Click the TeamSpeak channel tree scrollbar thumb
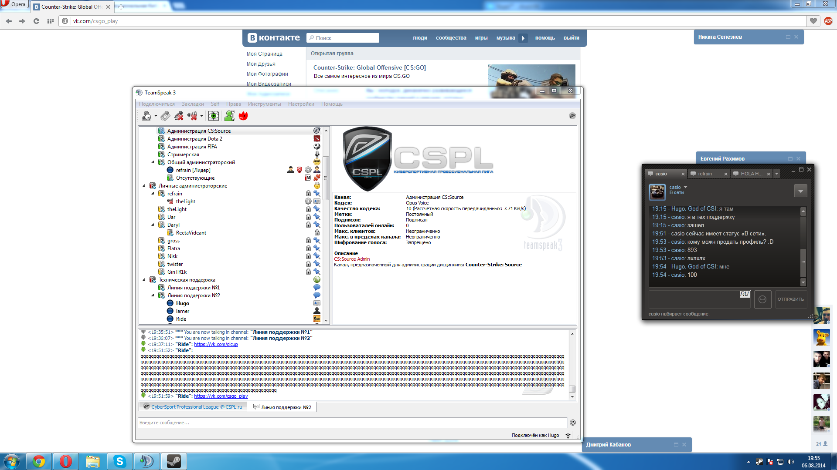The height and width of the screenshot is (470, 837). point(326,178)
